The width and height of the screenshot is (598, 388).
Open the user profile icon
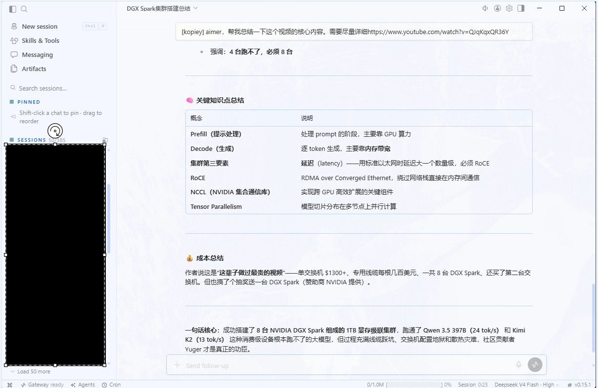click(x=498, y=8)
